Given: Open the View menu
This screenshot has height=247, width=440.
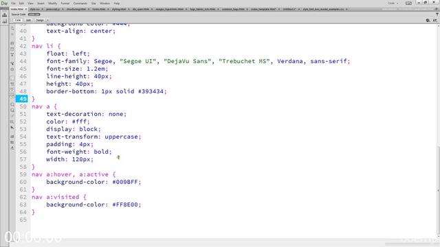Looking at the screenshot, I should click(30, 3).
